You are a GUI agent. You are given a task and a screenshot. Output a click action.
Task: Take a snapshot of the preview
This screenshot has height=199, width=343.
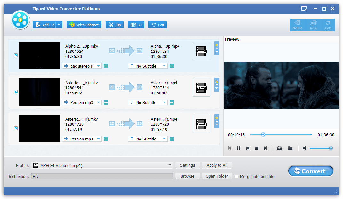pyautogui.click(x=279, y=148)
